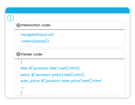
Task: Click the price product-price parser line
Action: pos(53,75)
